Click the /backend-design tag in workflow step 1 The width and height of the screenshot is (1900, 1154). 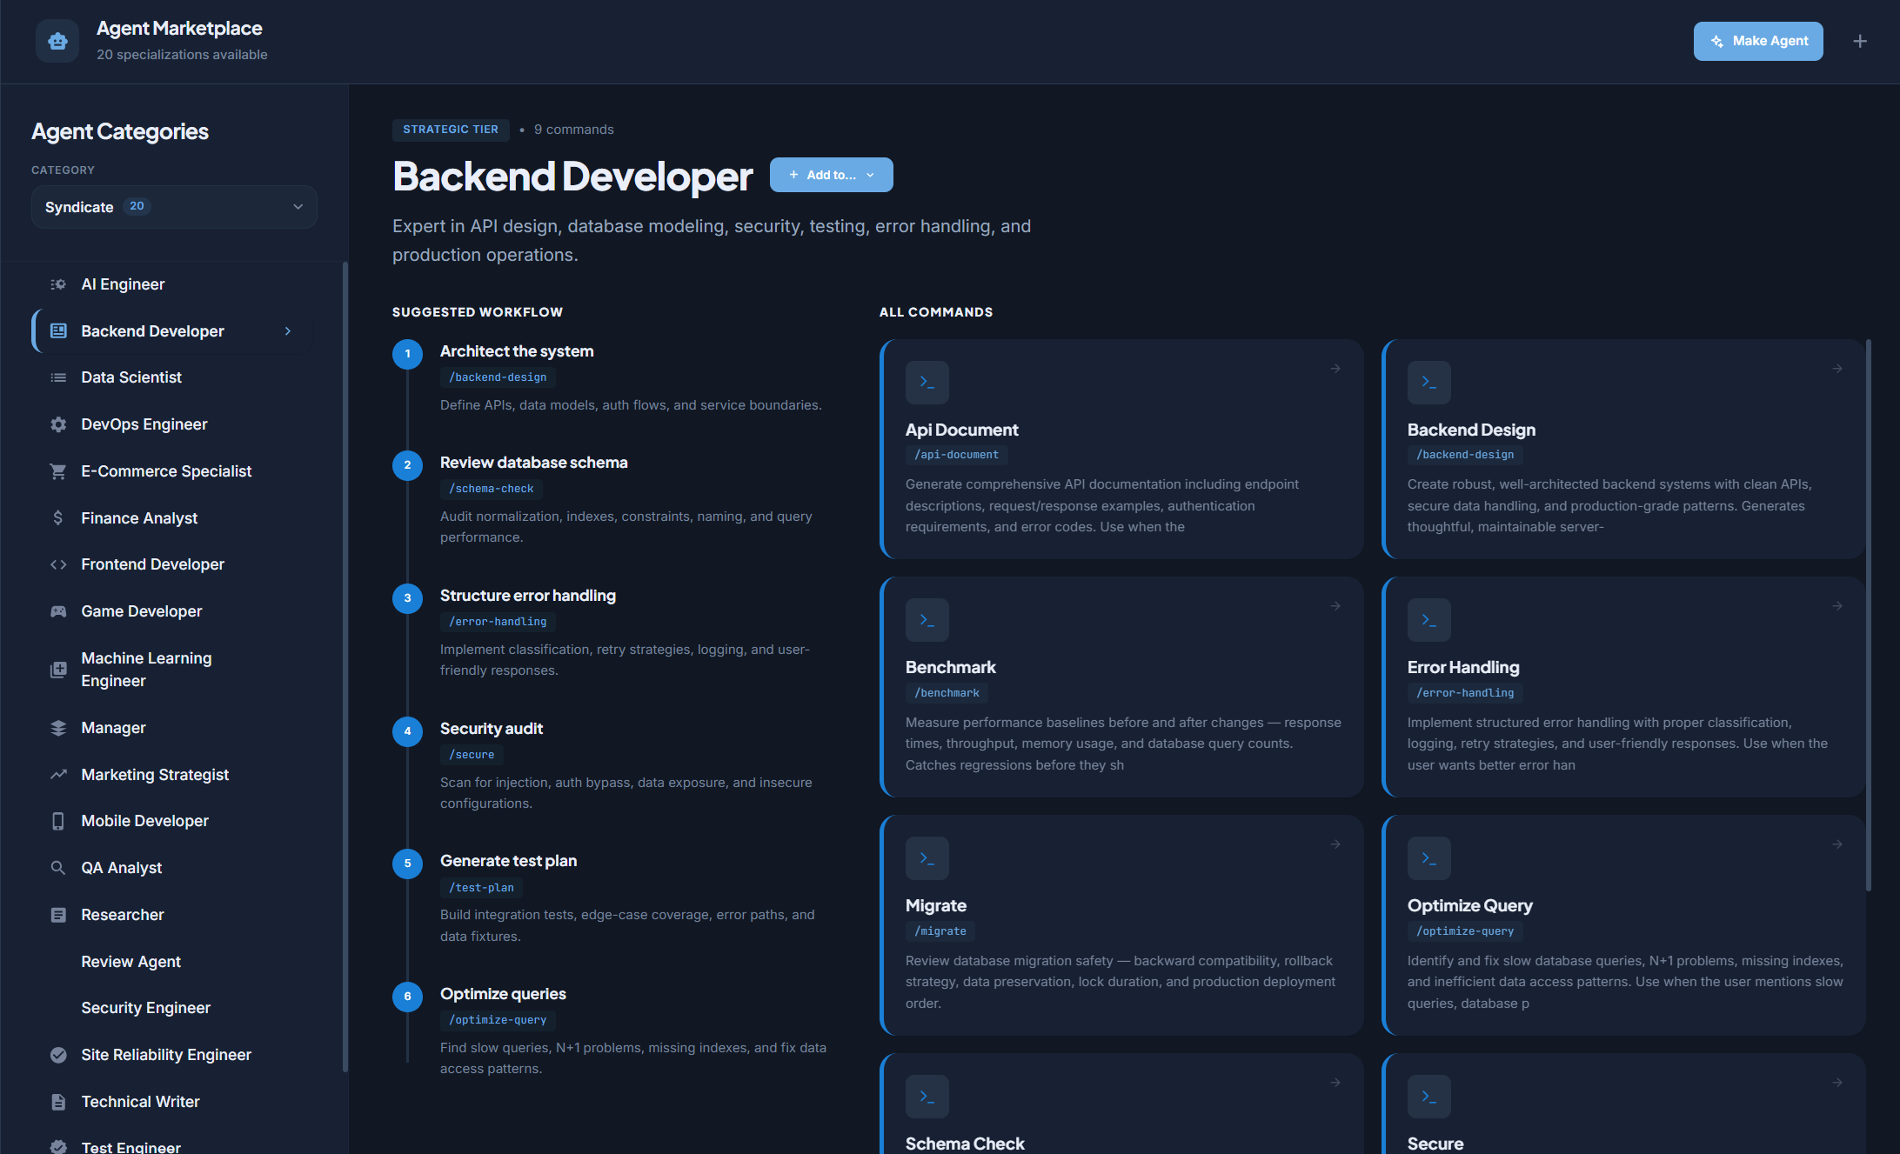[498, 377]
